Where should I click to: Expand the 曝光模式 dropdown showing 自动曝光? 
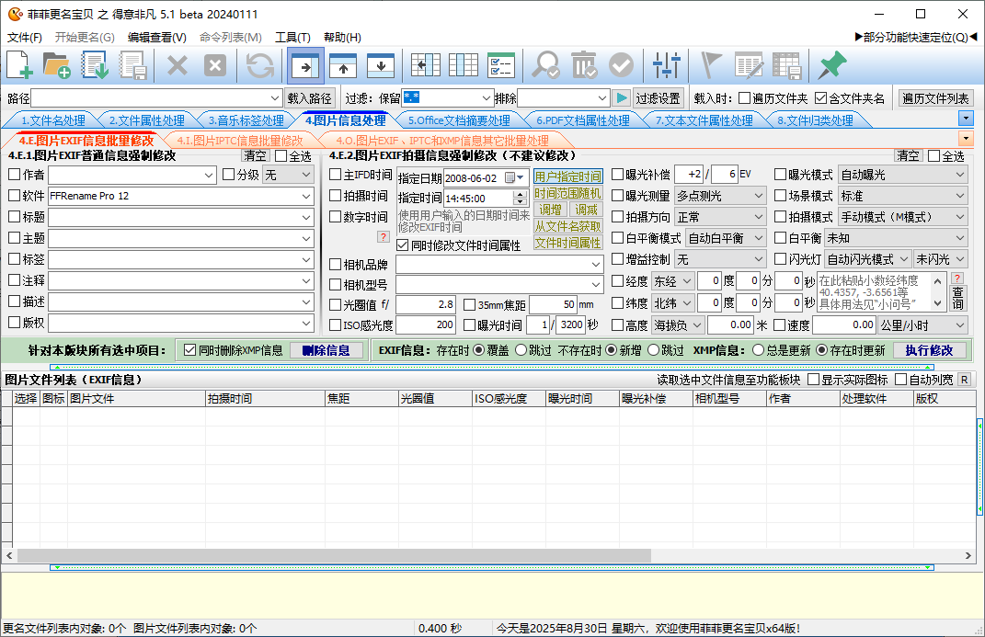tap(960, 175)
